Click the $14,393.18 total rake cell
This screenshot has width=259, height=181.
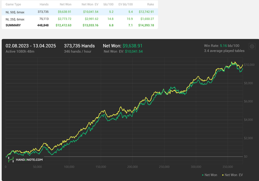(x=144, y=25)
